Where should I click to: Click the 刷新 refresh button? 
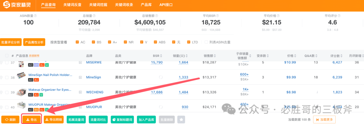tap(10, 120)
